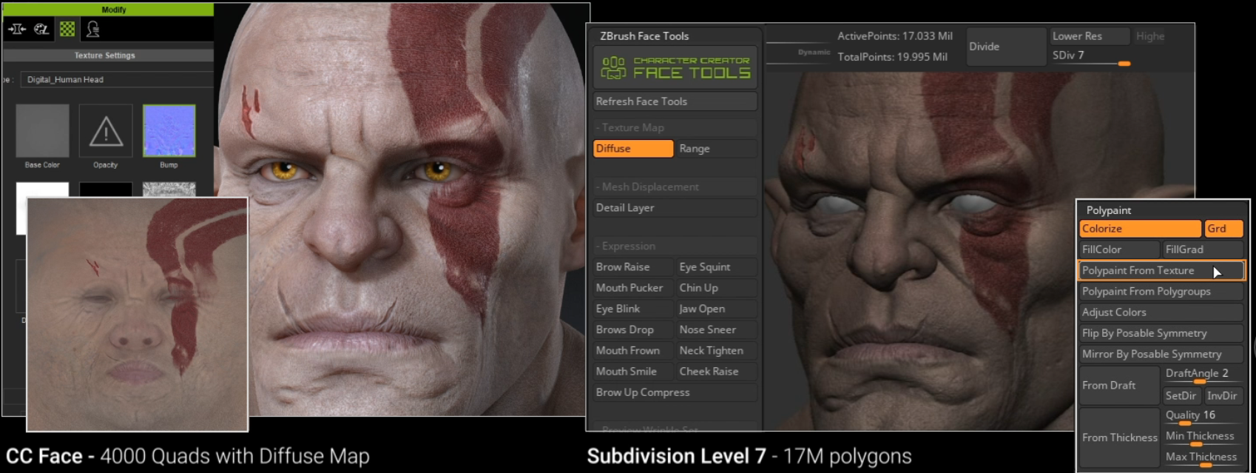
Task: Click the noisy grayscale texture thumbnail
Action: [x=169, y=189]
